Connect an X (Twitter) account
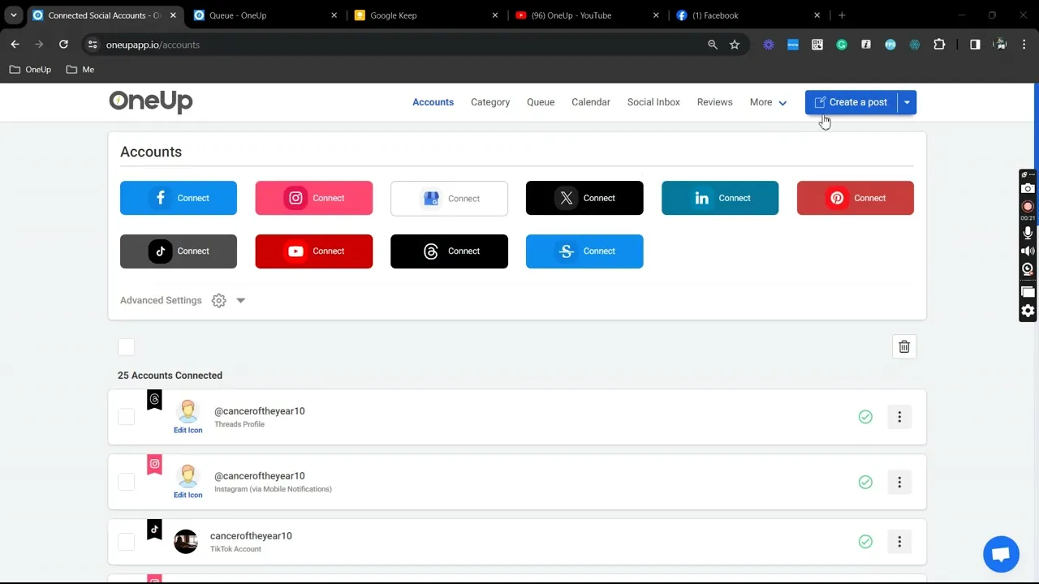1039x584 pixels. tap(584, 198)
